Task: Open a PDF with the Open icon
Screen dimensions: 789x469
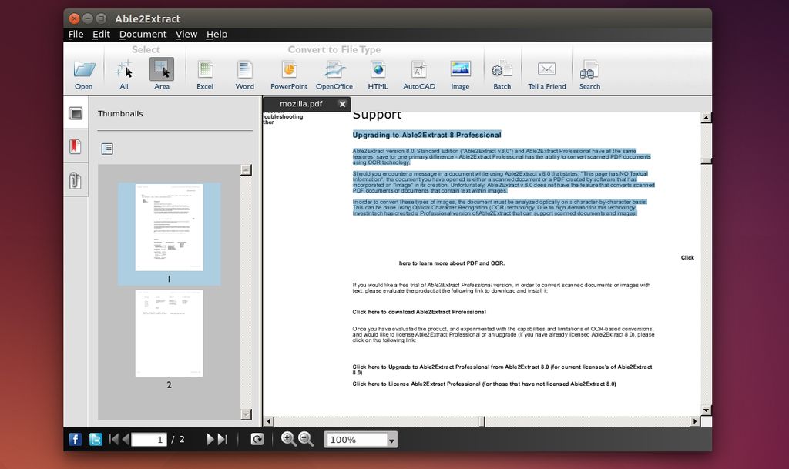Action: [x=83, y=71]
